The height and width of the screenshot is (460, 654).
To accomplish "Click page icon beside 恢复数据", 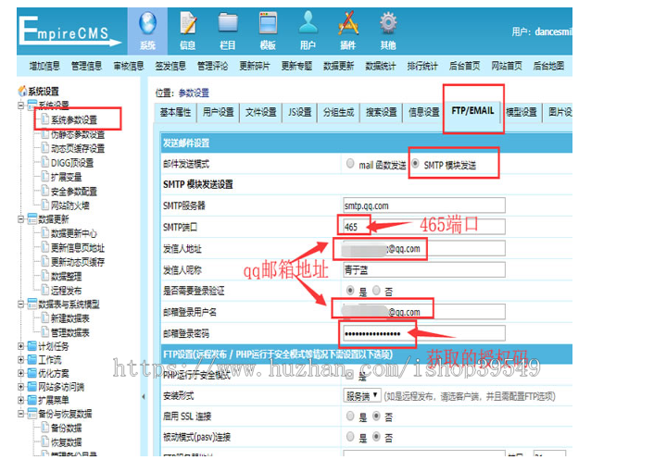I will [x=45, y=441].
